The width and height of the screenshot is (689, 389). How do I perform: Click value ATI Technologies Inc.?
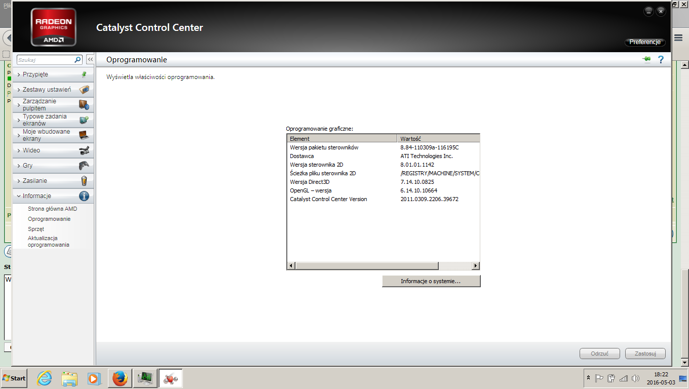(x=427, y=156)
